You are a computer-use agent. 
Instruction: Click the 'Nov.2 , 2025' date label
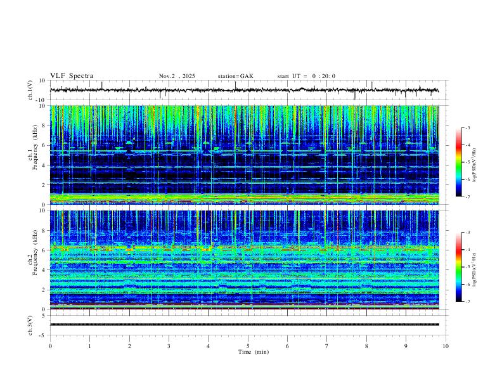click(x=177, y=76)
